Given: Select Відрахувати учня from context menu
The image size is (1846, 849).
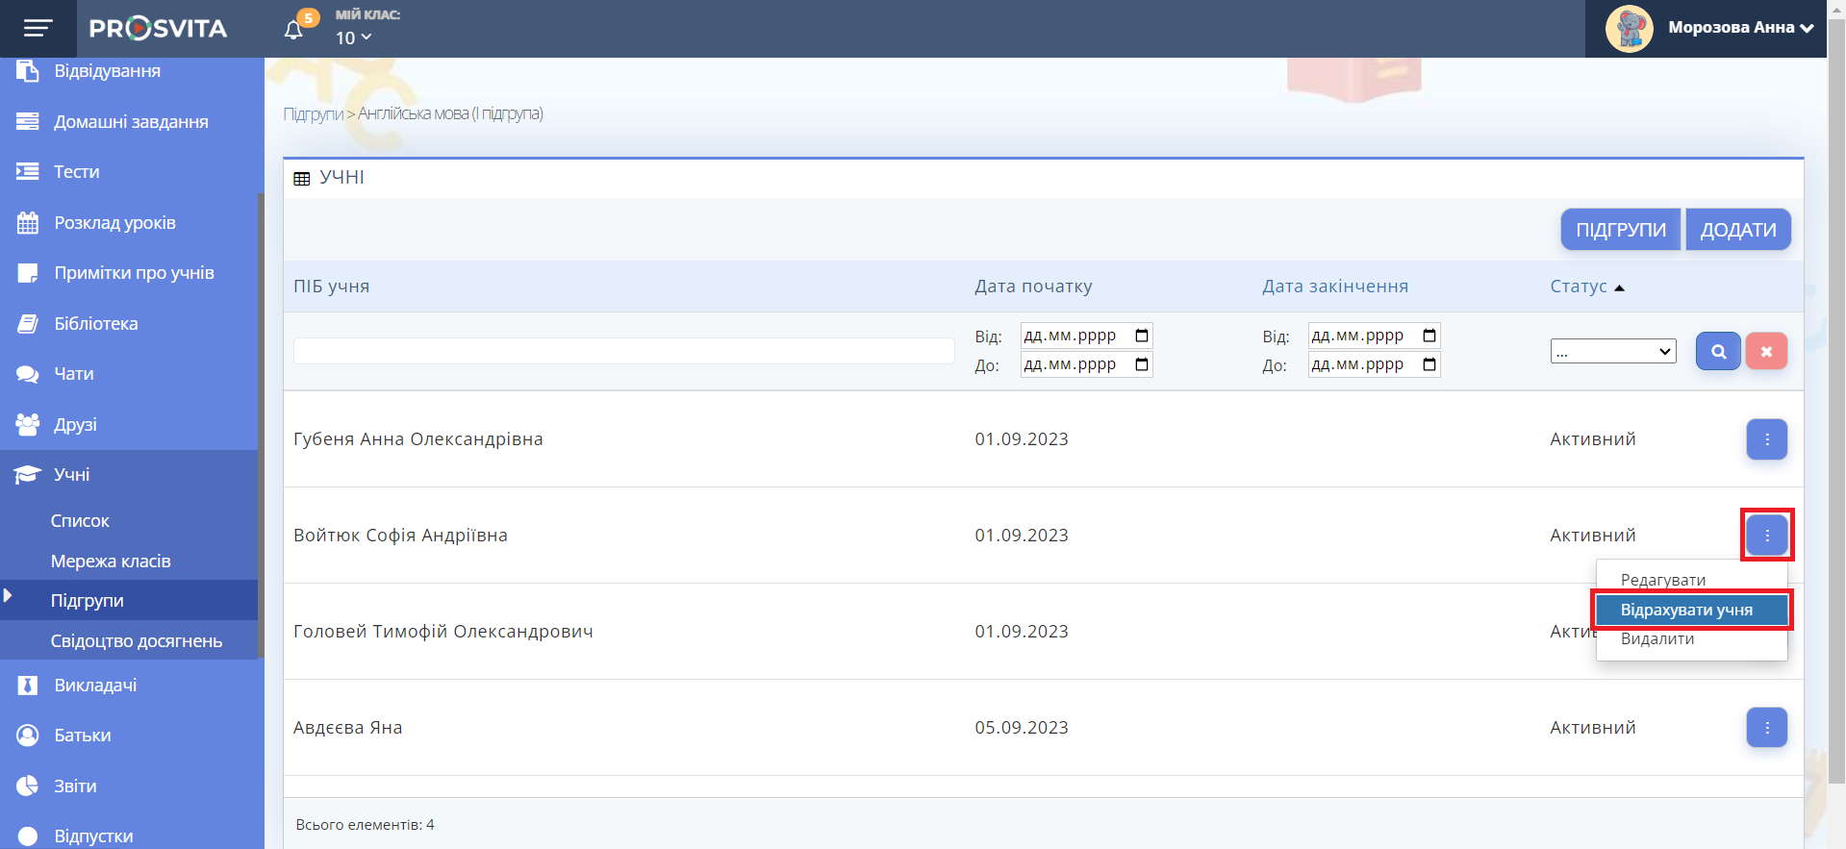Looking at the screenshot, I should (1690, 611).
